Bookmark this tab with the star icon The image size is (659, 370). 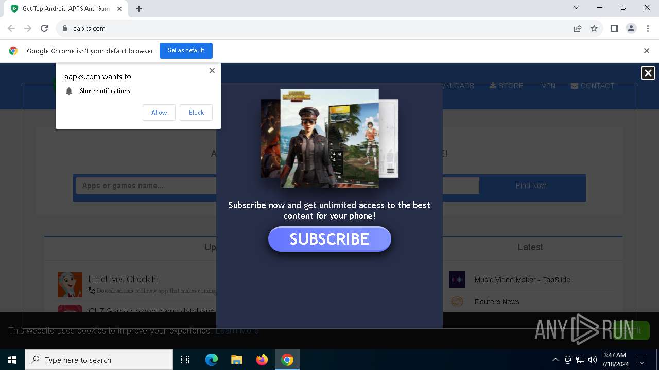(x=594, y=28)
